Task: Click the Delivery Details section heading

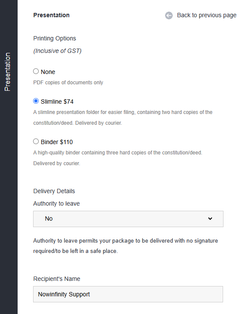Action: [x=54, y=191]
